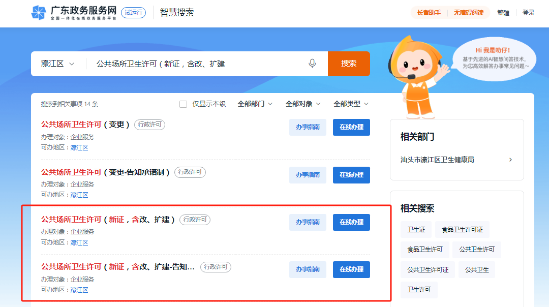Open 新证,含改、扩建-告知... result title

point(117,267)
